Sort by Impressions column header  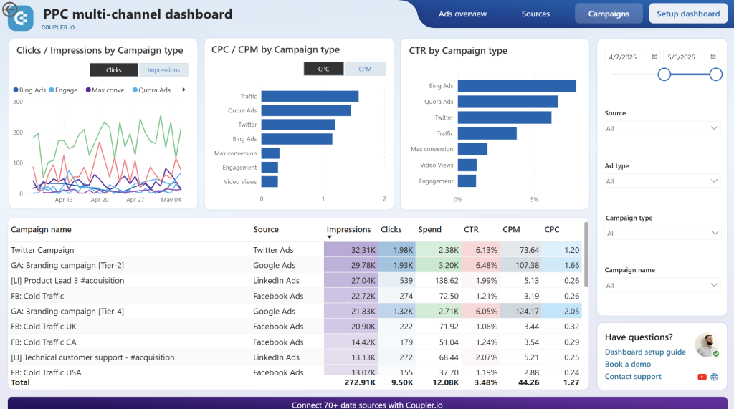point(349,229)
